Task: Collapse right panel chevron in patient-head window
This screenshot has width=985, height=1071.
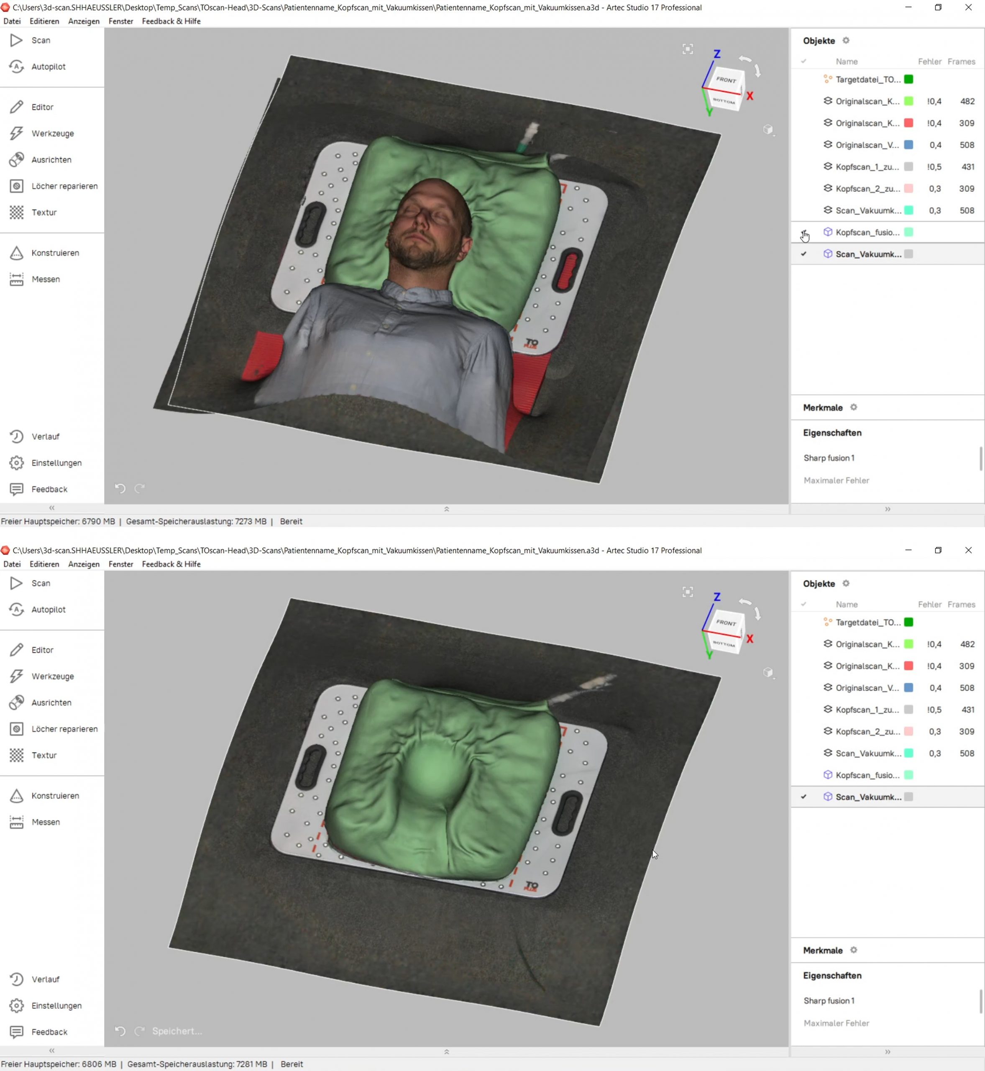Action: [888, 509]
